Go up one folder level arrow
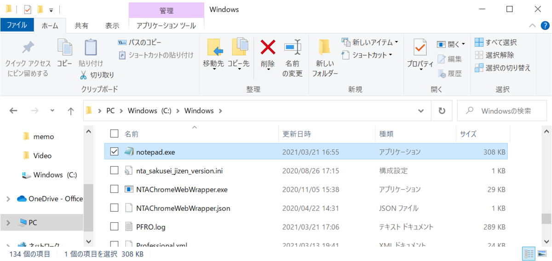The image size is (552, 261). (70, 111)
